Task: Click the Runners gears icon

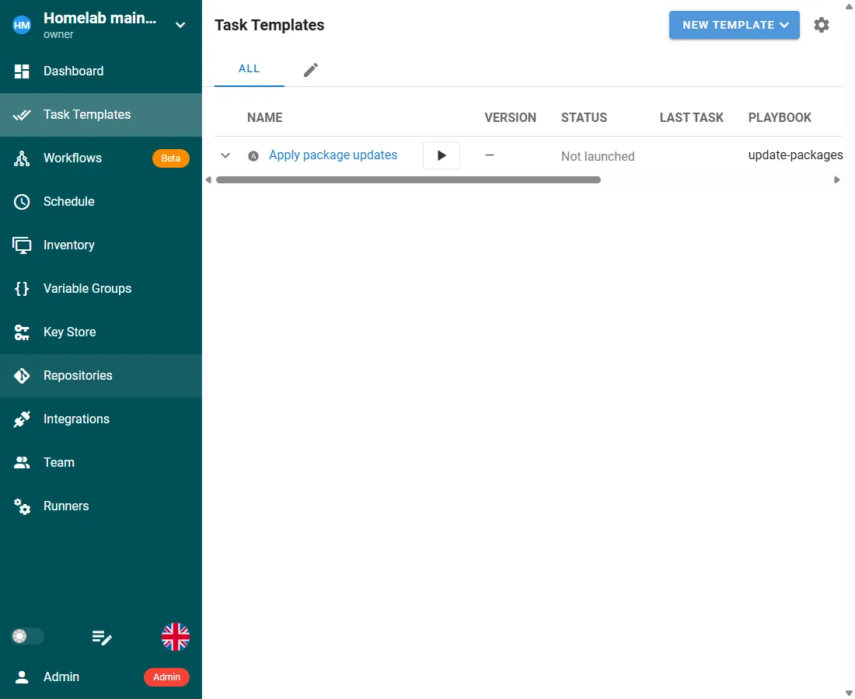Action: point(22,506)
